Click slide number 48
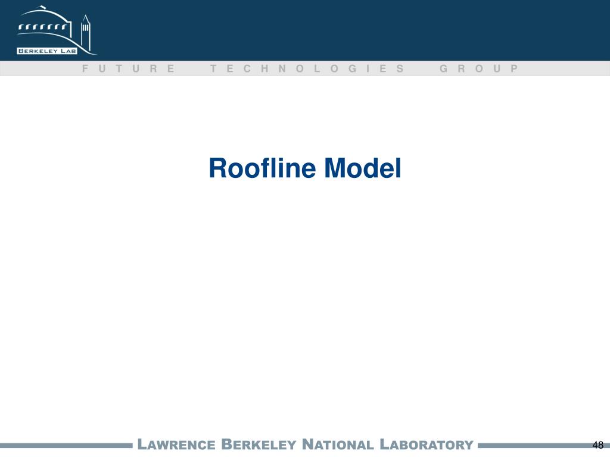Screen dimensions: 610x457 click(598, 445)
